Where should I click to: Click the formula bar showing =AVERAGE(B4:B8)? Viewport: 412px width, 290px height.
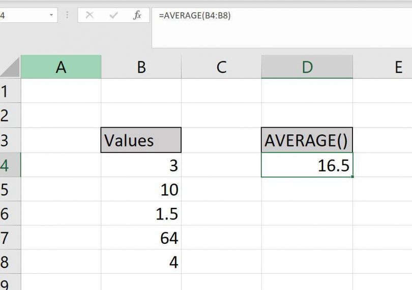(280, 16)
